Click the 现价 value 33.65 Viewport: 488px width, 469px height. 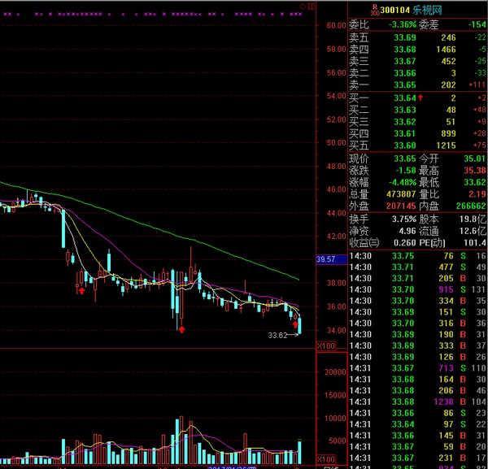(404, 159)
